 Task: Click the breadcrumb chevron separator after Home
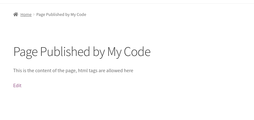(34, 15)
